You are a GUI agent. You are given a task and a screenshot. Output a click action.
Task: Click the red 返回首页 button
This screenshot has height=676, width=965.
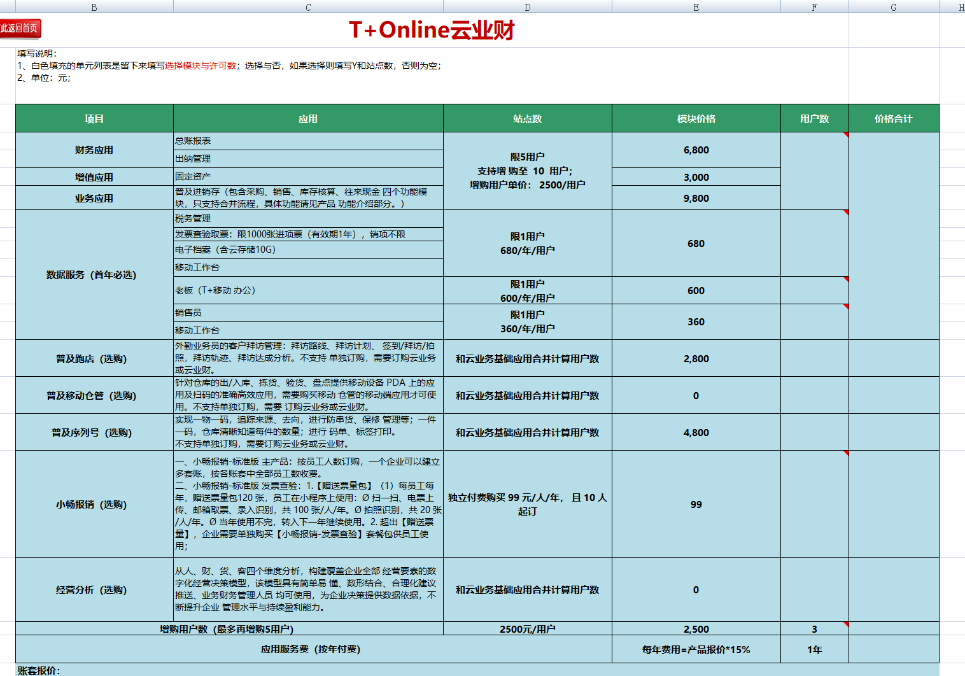(20, 29)
